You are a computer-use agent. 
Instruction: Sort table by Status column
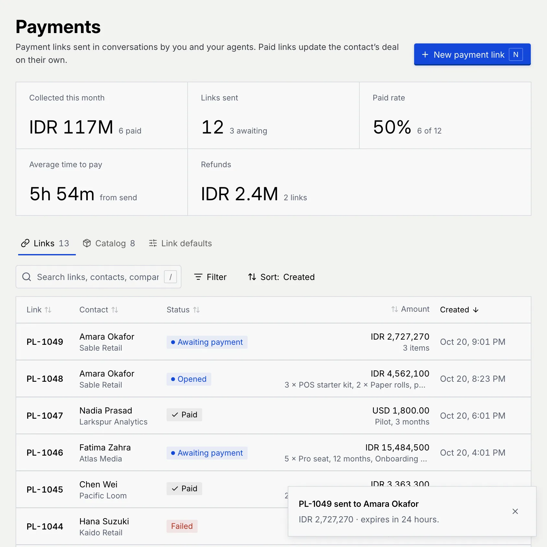coord(183,310)
